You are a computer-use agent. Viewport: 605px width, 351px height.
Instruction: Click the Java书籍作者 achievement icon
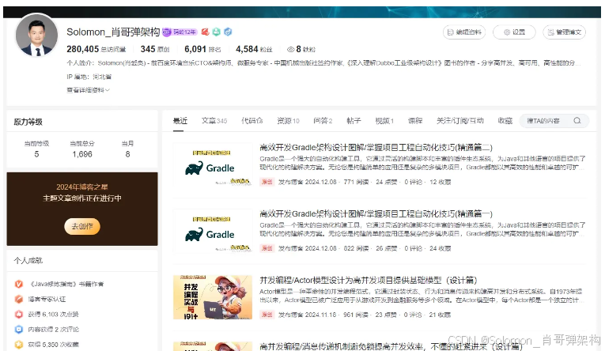[18, 284]
